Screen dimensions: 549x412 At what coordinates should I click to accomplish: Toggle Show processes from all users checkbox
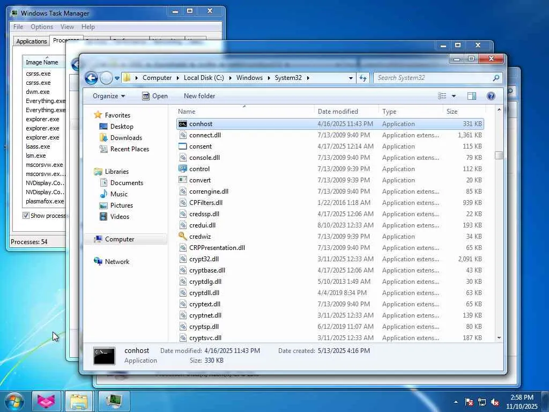point(26,216)
